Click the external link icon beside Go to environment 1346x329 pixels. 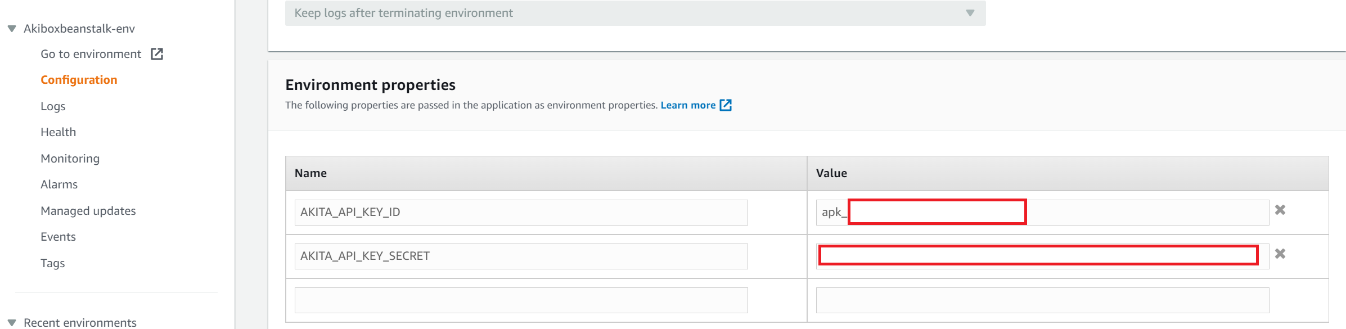click(x=157, y=54)
